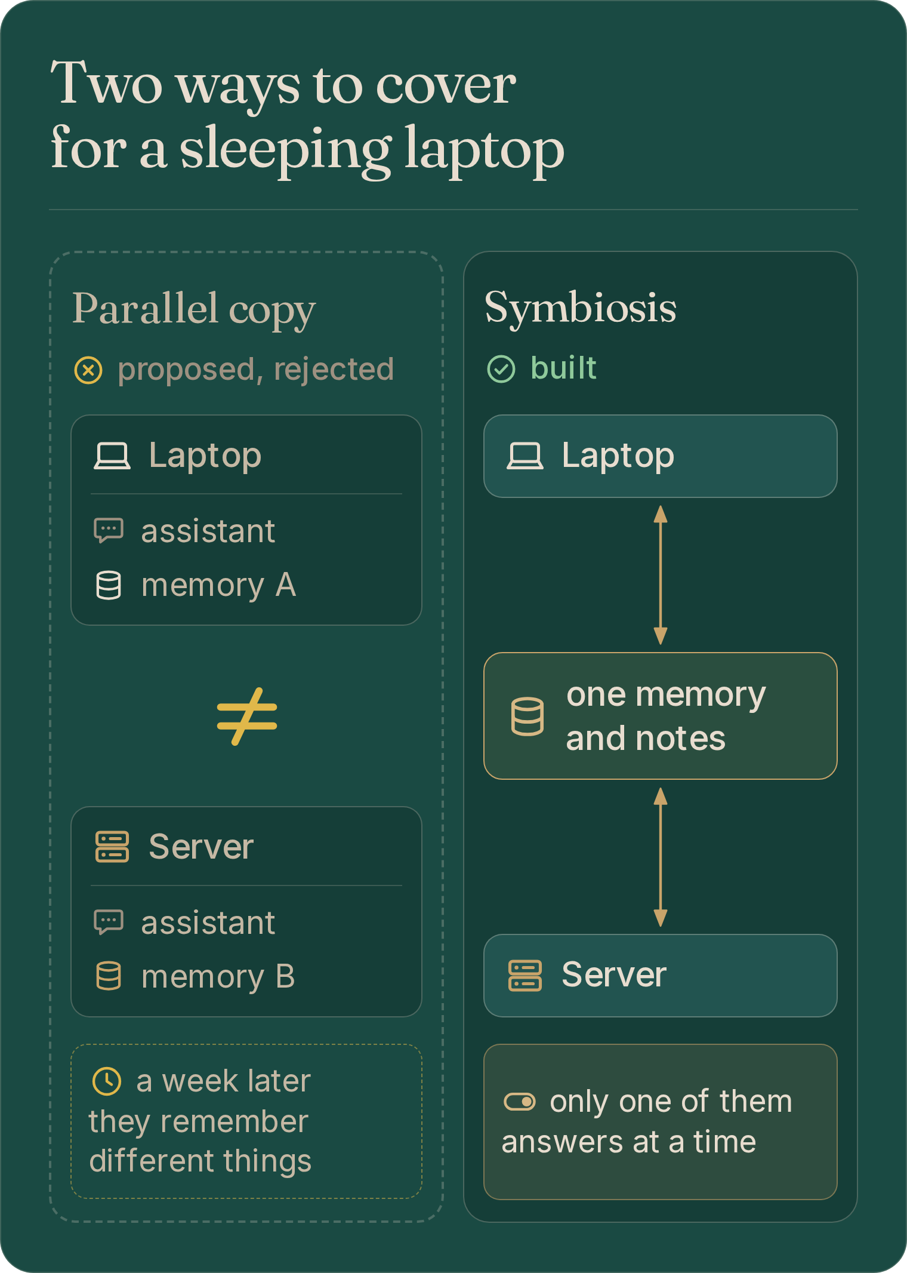
Task: Click the "assistant" text above memory B
Action: (208, 923)
